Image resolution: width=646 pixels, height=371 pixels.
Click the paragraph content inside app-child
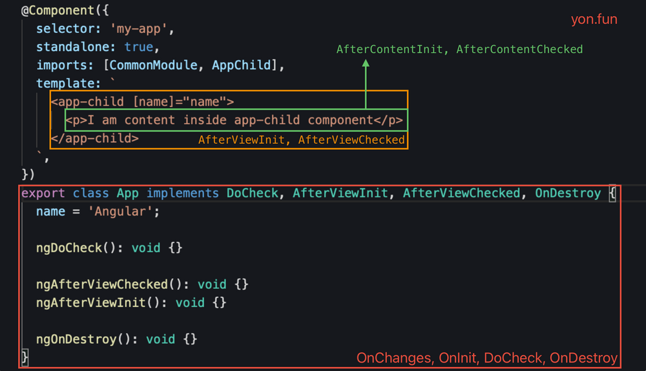point(234,120)
